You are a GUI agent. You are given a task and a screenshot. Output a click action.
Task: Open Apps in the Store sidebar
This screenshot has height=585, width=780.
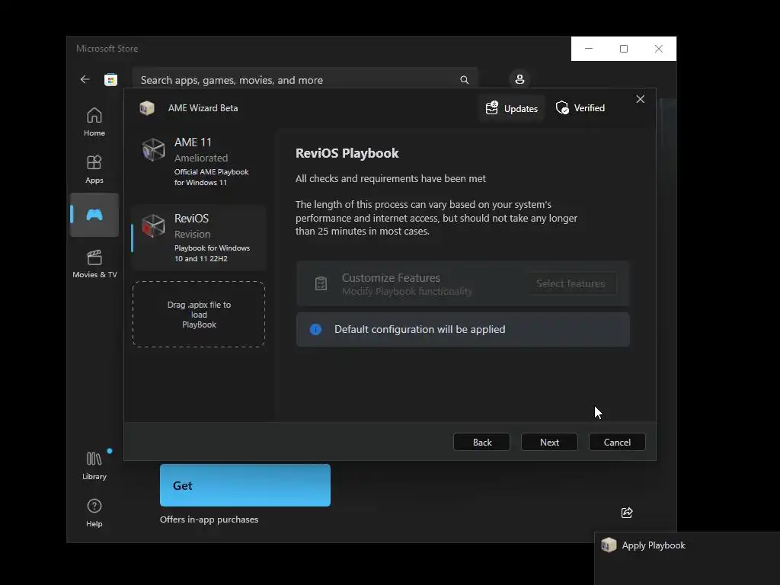(94, 169)
